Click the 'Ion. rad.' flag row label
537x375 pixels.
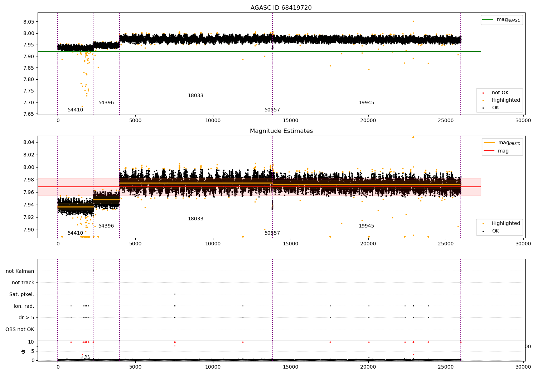(x=24, y=306)
